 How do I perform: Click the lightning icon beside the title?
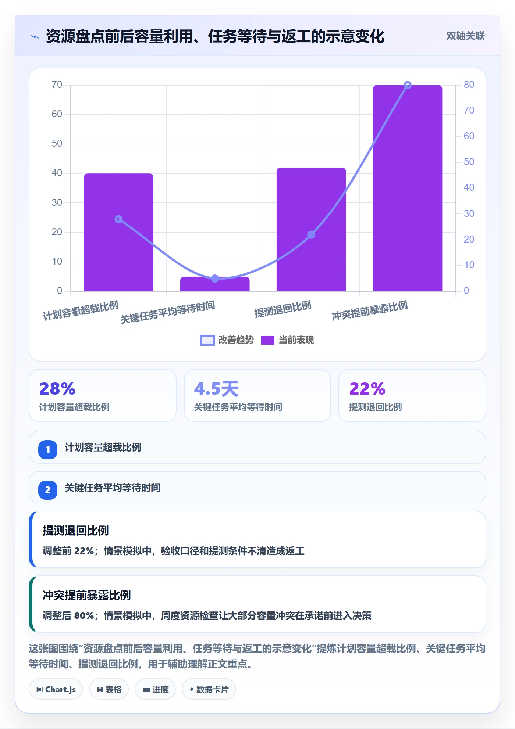click(x=35, y=37)
